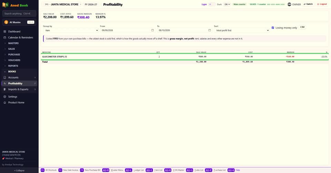
Task: Click the 13.97% margin summary value
Action: coord(100,17)
